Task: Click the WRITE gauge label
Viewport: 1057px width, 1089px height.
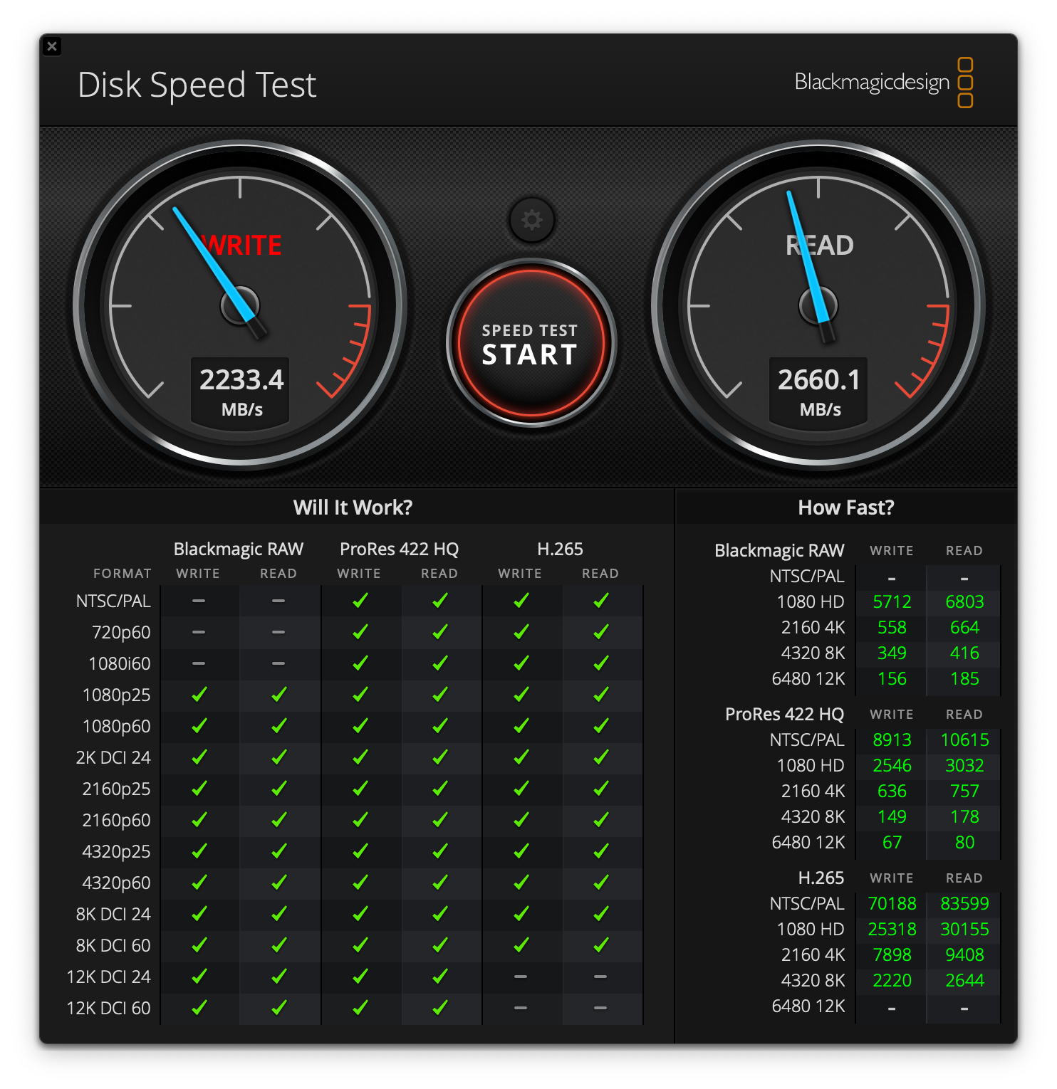Action: coord(242,246)
